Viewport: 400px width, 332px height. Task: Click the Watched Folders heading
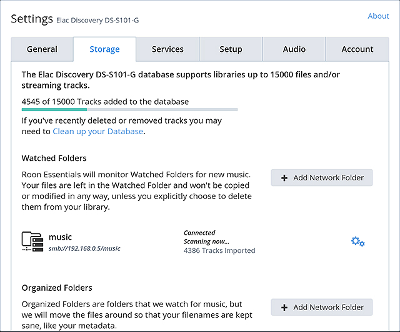pyautogui.click(x=54, y=159)
